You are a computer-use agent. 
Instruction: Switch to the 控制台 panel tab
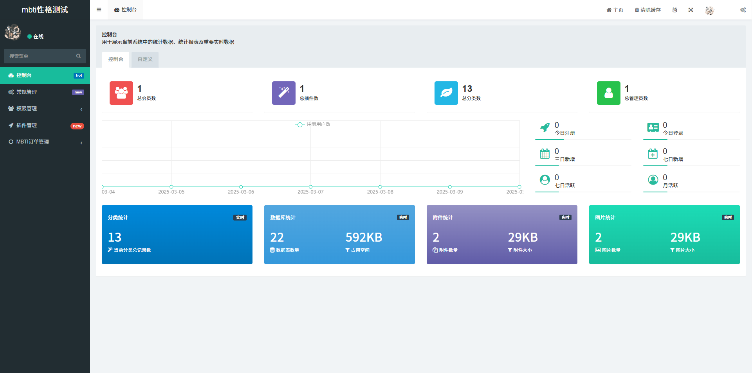115,59
